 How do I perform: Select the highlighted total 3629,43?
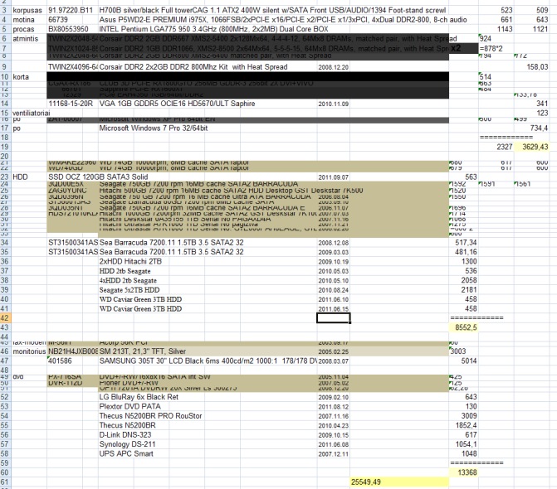click(532, 147)
